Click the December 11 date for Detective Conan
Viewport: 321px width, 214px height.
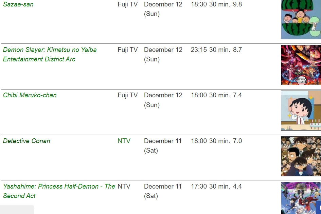pos(163,141)
